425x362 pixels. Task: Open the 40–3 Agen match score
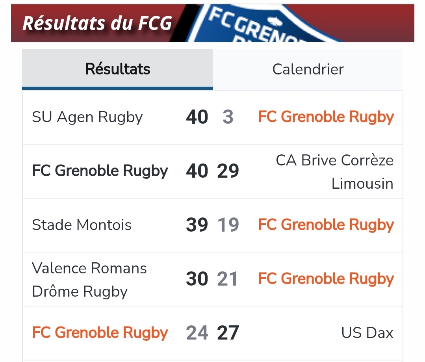click(210, 117)
